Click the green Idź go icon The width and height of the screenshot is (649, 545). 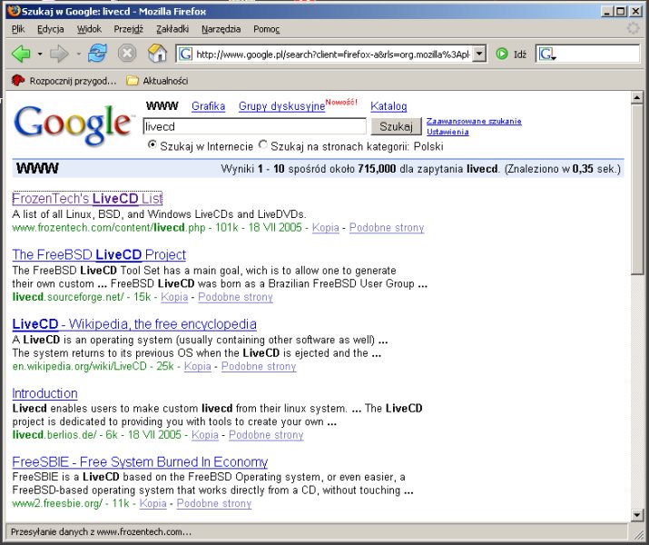click(x=502, y=54)
